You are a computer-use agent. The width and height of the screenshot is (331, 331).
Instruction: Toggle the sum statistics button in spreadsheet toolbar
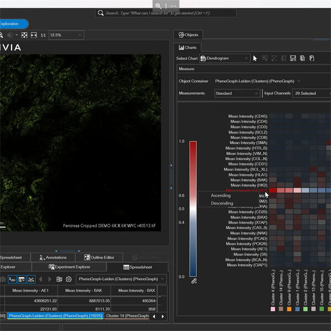11,280
